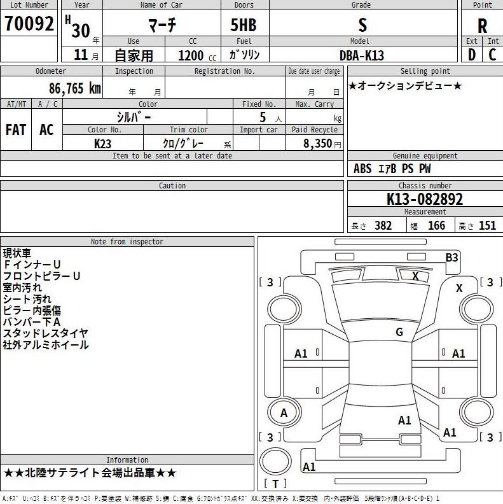Select the height measurement 151

(487, 225)
